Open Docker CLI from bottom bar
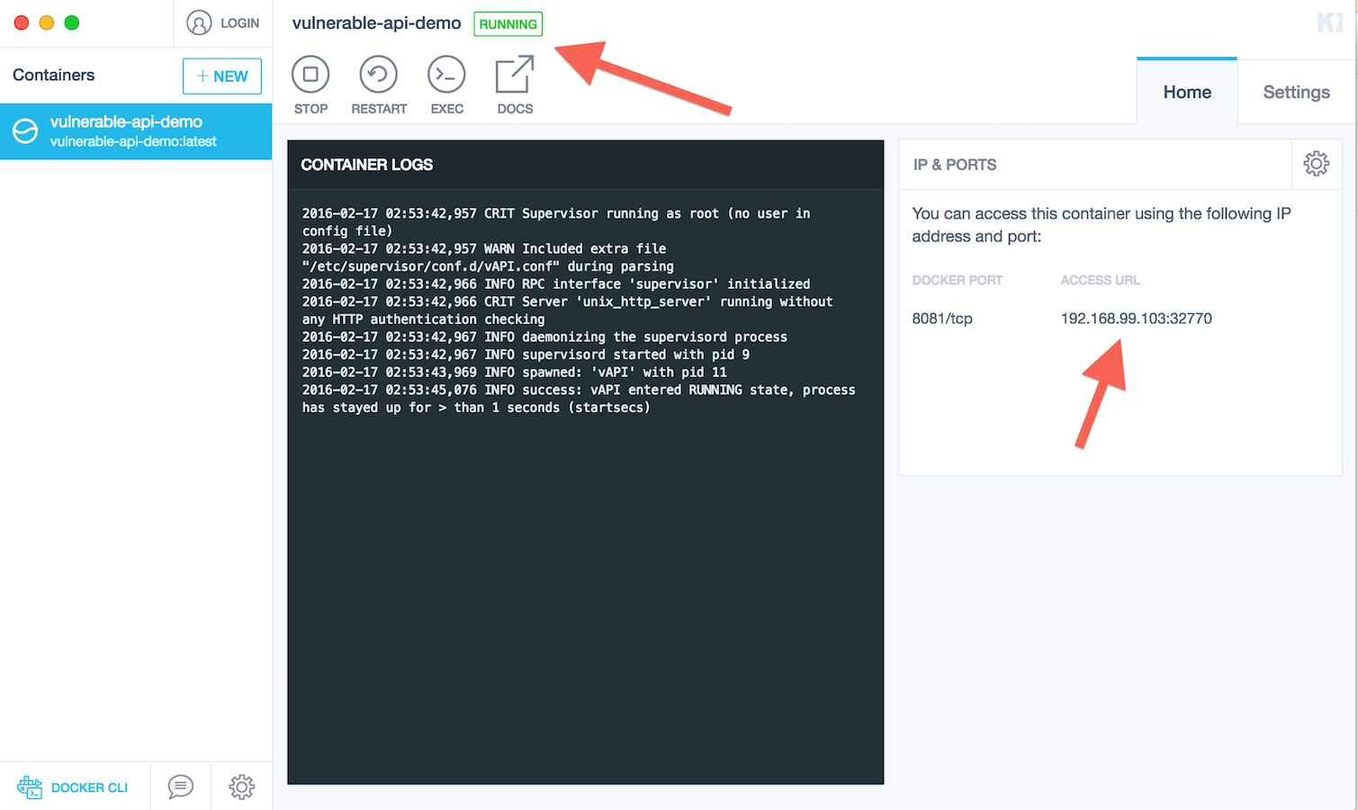The width and height of the screenshot is (1358, 810). click(73, 787)
